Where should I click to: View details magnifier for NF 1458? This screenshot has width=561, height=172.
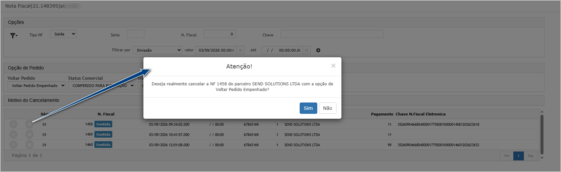[x=13, y=124]
